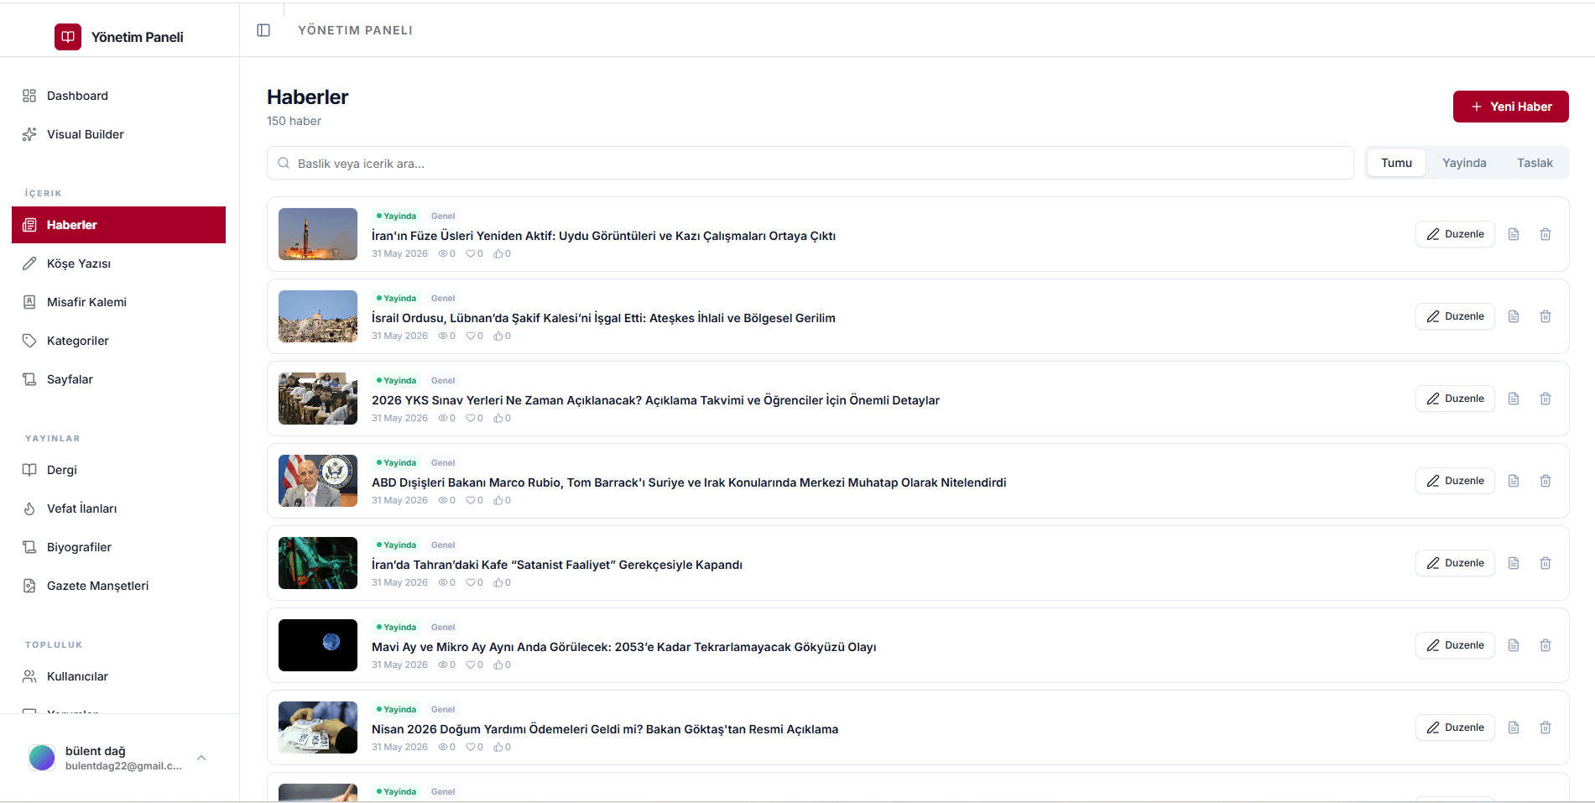The height and width of the screenshot is (803, 1595).
Task: Delete the 2026 YKS Sınav Yerleri article
Action: click(1545, 399)
